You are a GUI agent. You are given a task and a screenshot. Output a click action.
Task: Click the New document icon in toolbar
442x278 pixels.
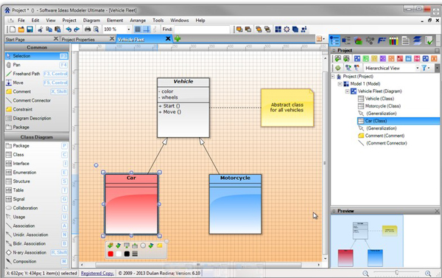coord(13,29)
